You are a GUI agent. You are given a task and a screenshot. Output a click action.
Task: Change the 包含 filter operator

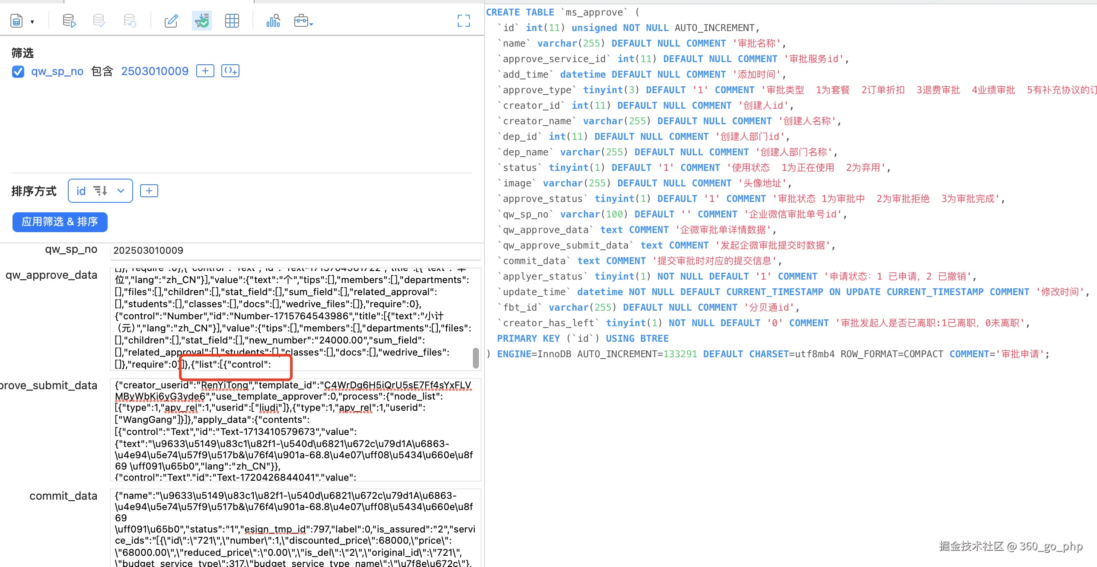tap(102, 71)
